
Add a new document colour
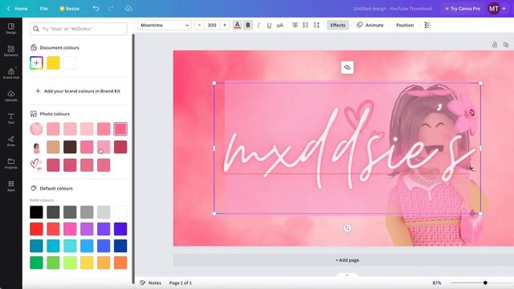point(36,63)
